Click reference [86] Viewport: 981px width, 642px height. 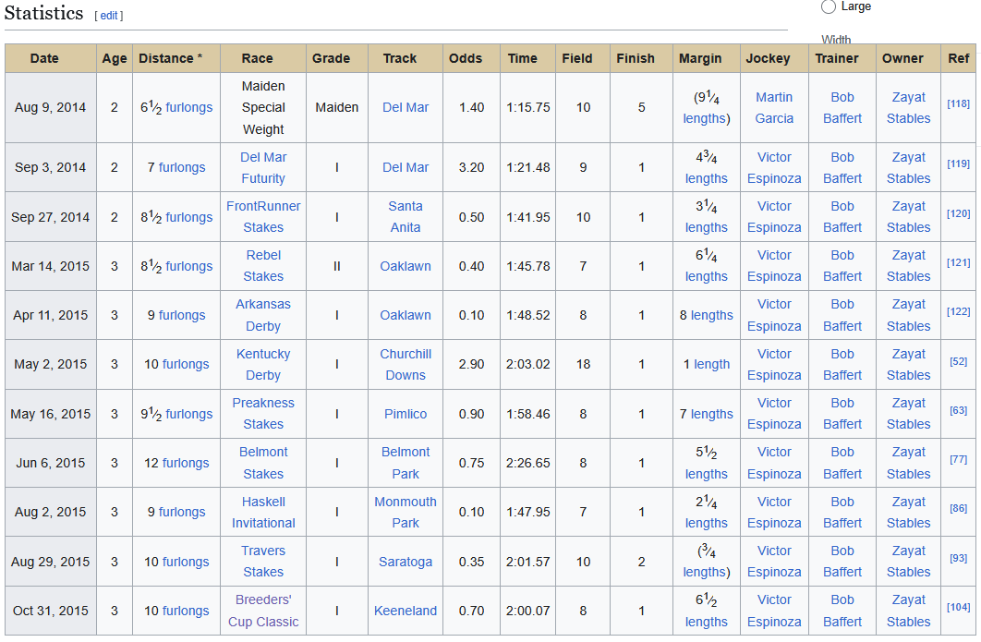pyautogui.click(x=959, y=508)
